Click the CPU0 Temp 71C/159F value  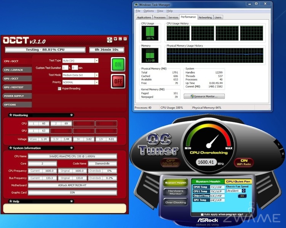(217, 187)
